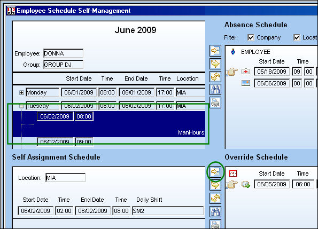Click the binoculars search icon beside Override Schedule

pos(215,211)
